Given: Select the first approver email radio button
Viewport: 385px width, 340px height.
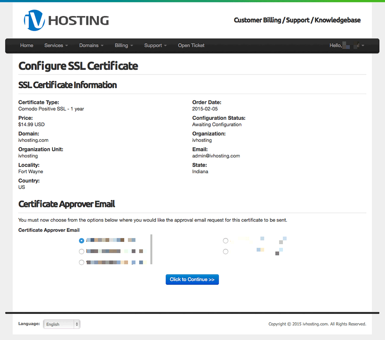Looking at the screenshot, I should tap(82, 240).
